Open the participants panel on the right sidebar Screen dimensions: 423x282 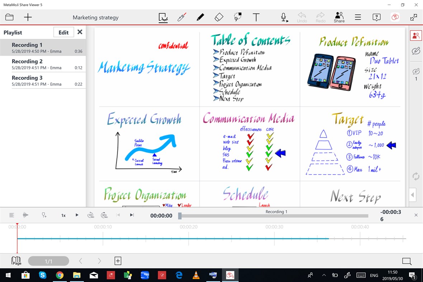point(416,35)
